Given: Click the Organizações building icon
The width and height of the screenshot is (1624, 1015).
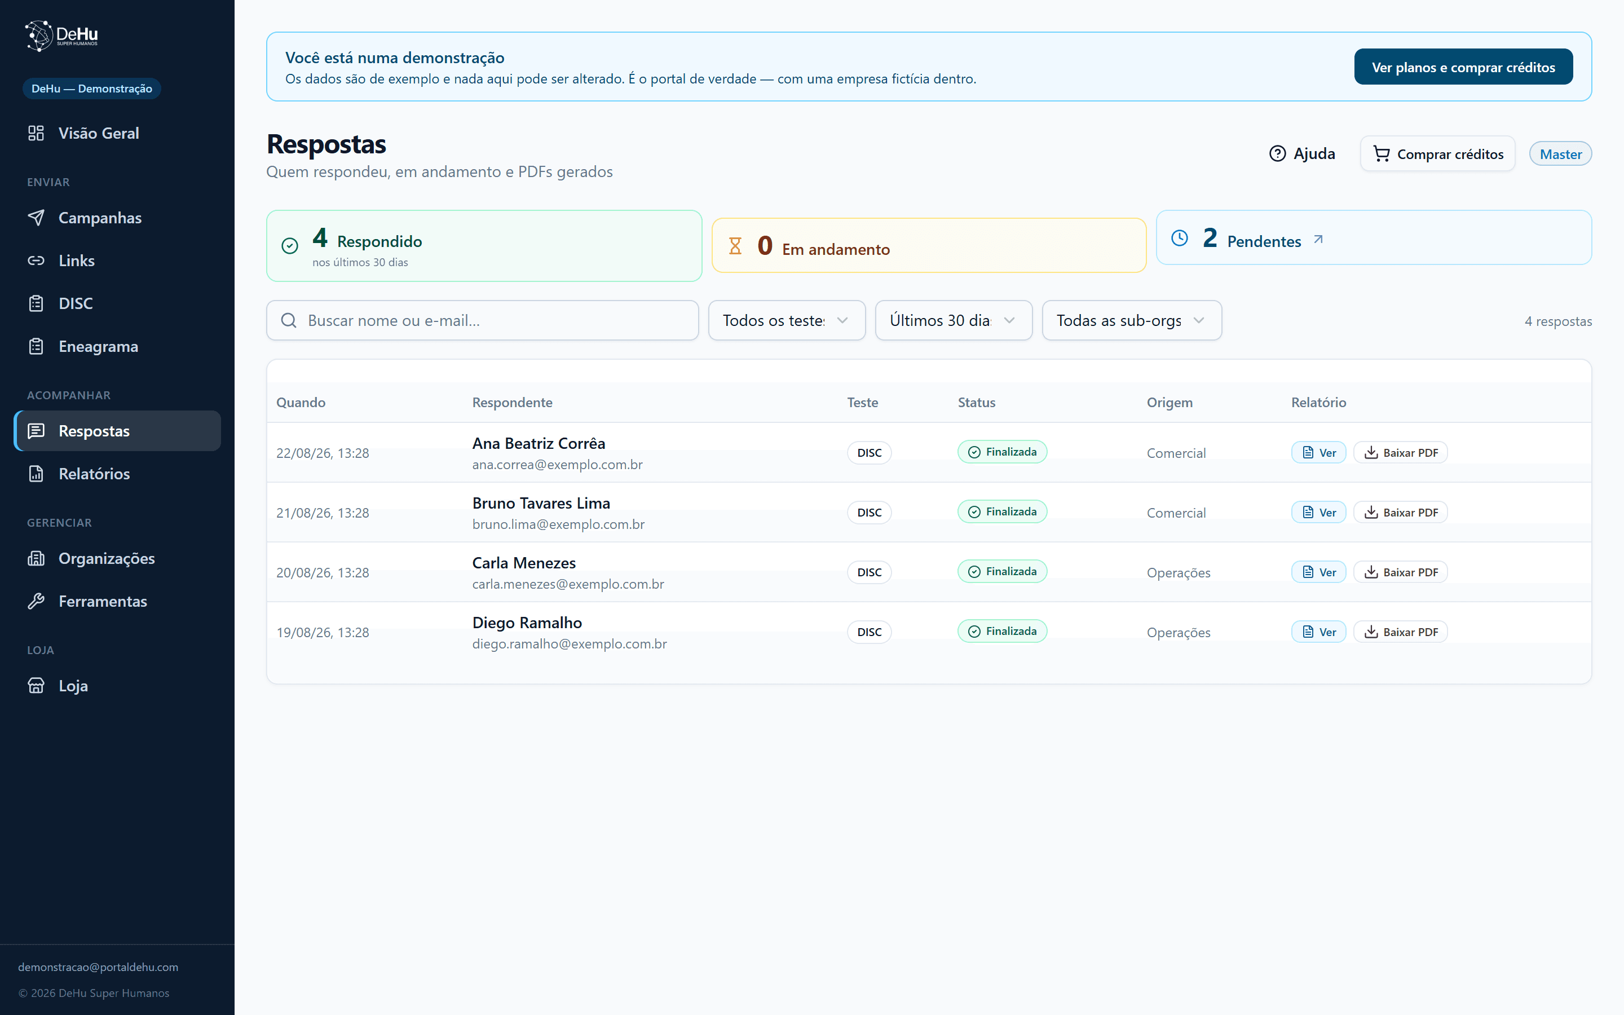Looking at the screenshot, I should (36, 558).
